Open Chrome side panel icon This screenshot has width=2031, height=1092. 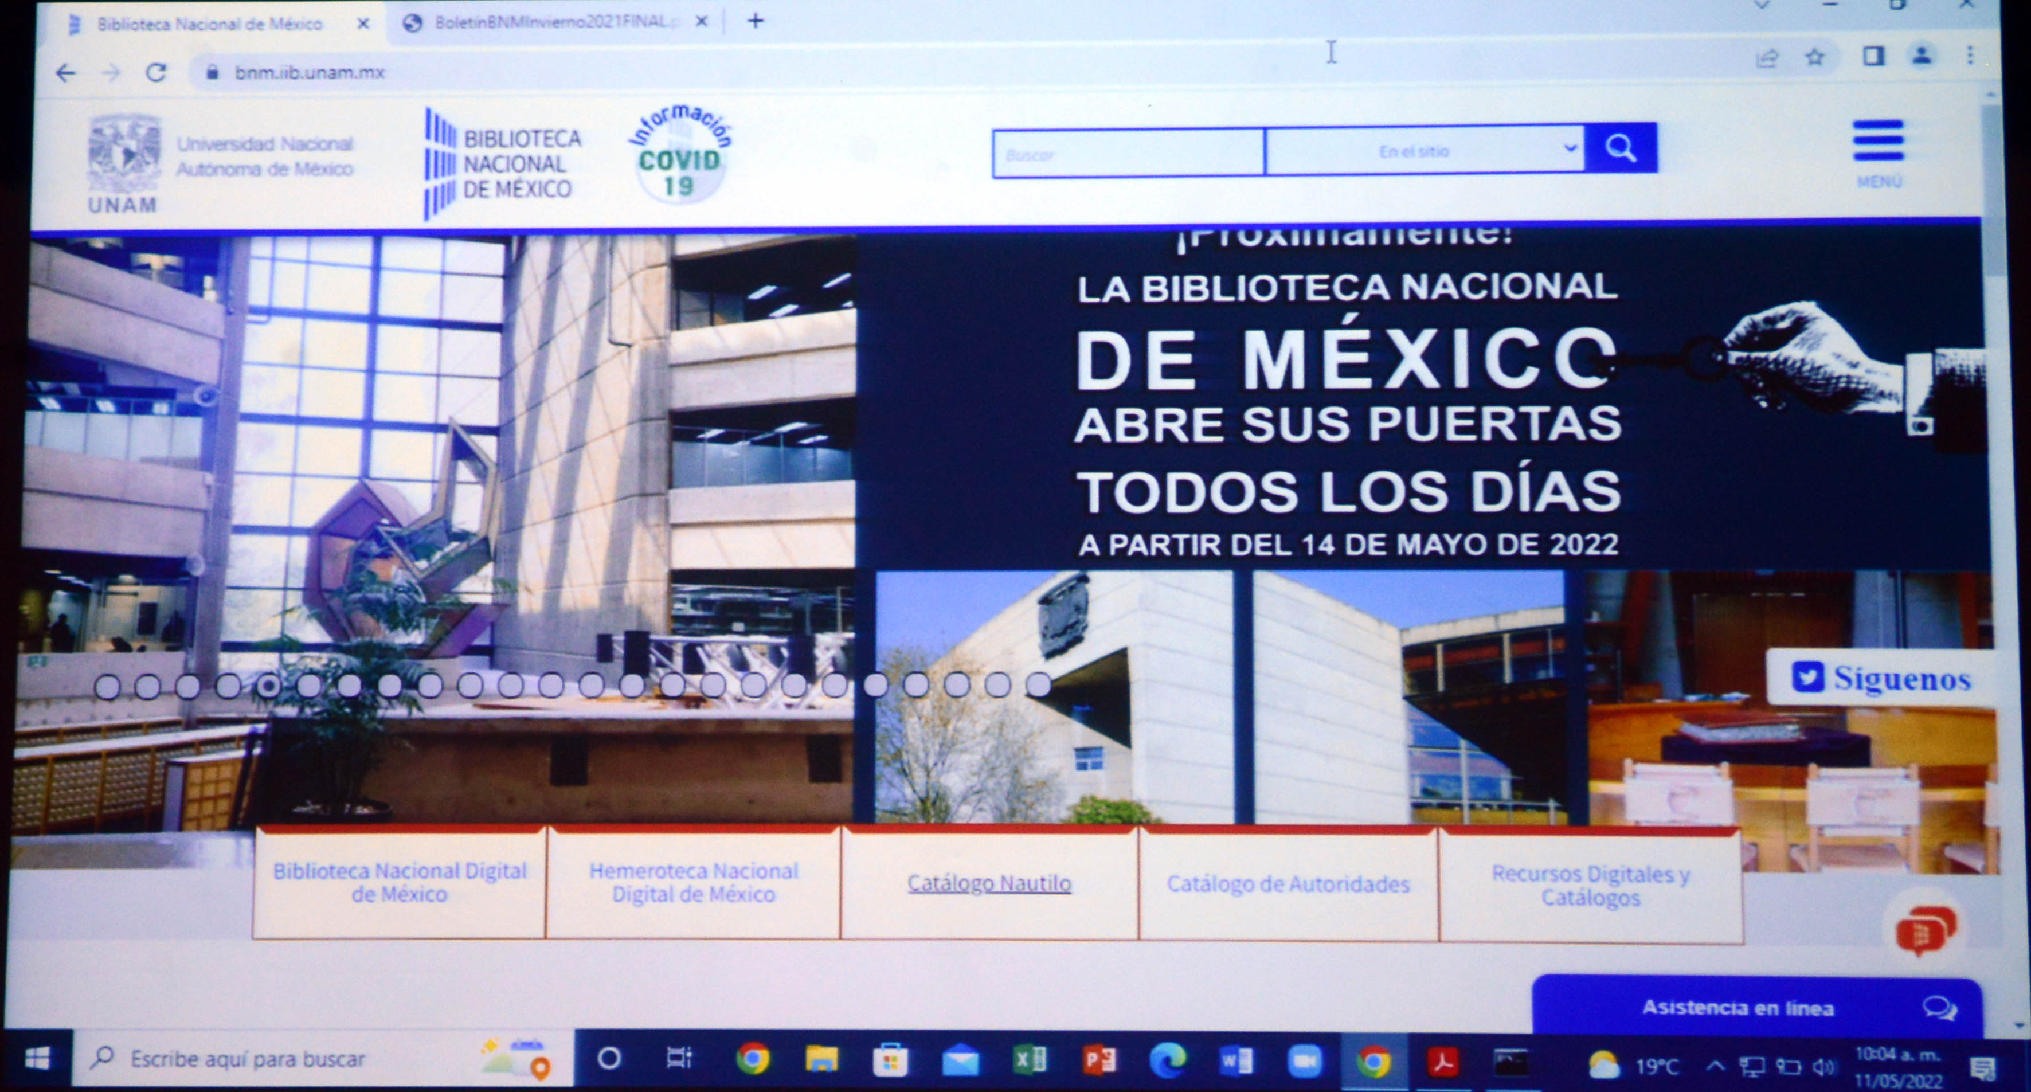point(1873,56)
